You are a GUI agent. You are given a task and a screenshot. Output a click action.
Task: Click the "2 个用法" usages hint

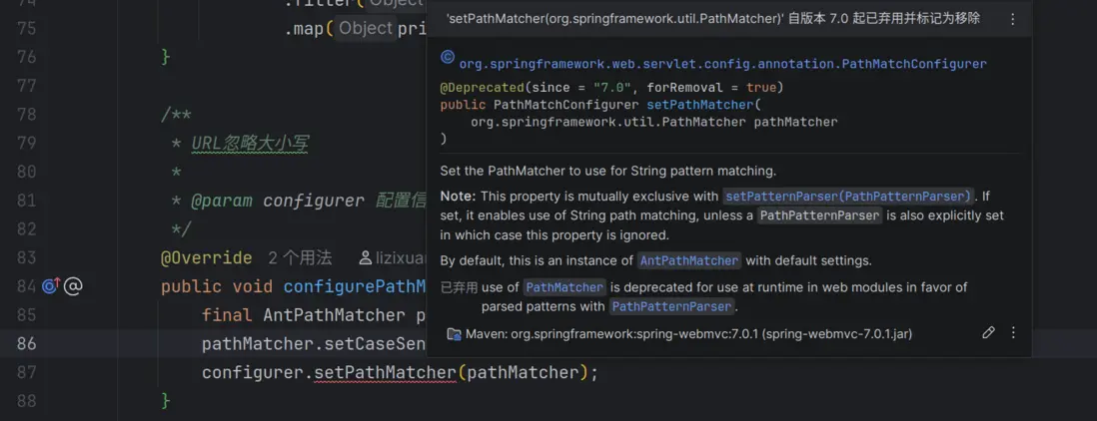pyautogui.click(x=300, y=258)
